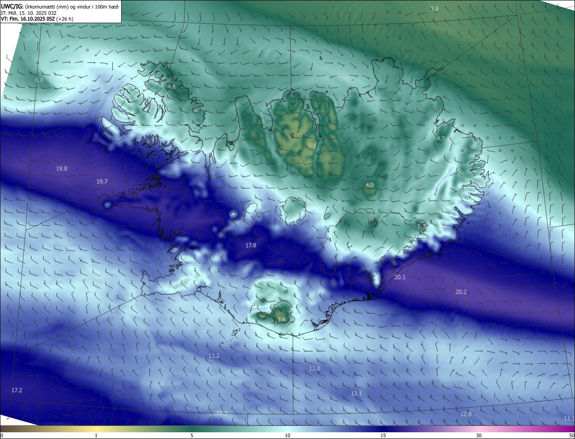Click the 3.4 value label
This screenshot has width=575, height=439.
[281, 320]
